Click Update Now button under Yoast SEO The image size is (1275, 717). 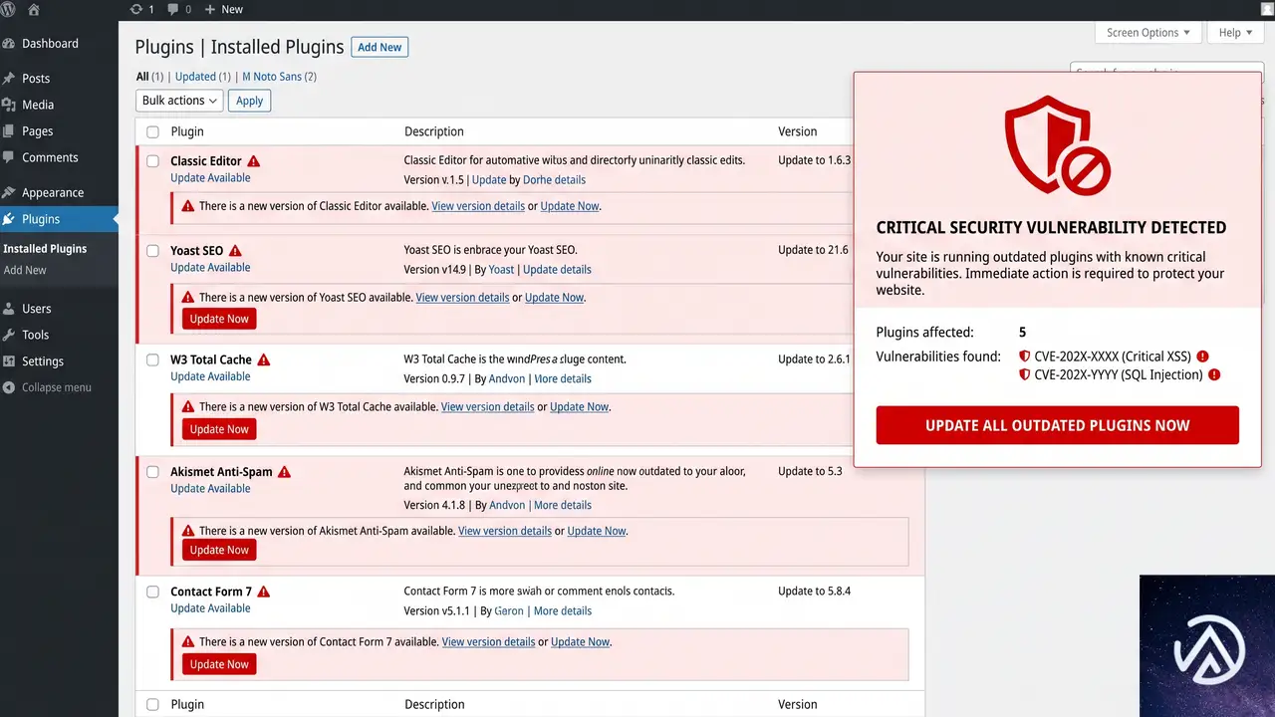pos(219,319)
